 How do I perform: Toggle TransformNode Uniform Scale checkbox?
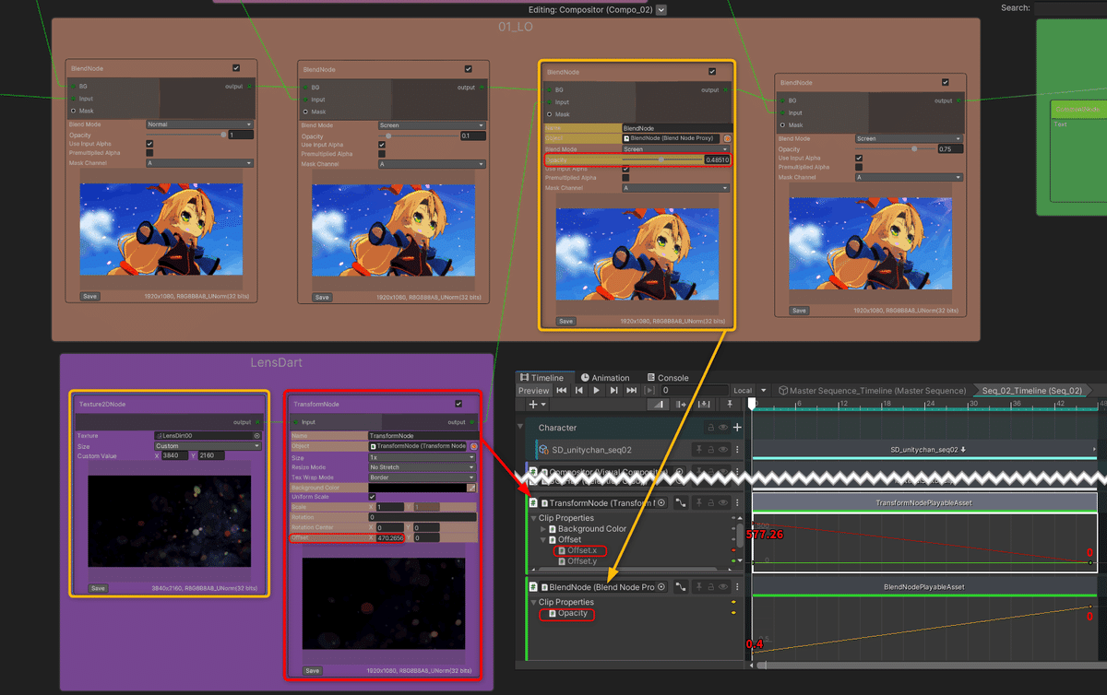point(373,497)
